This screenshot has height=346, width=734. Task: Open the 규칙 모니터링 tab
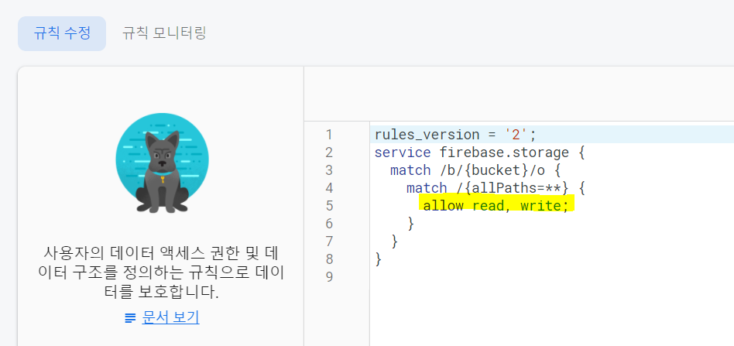click(164, 34)
